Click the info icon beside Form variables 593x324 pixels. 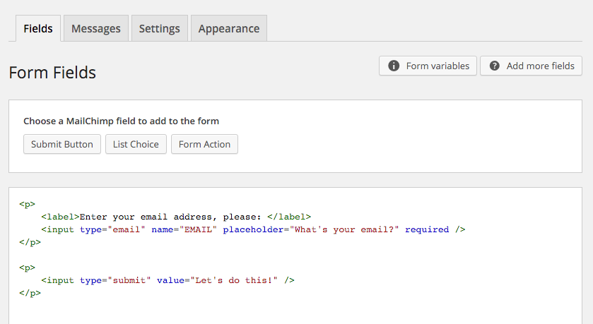(x=394, y=66)
